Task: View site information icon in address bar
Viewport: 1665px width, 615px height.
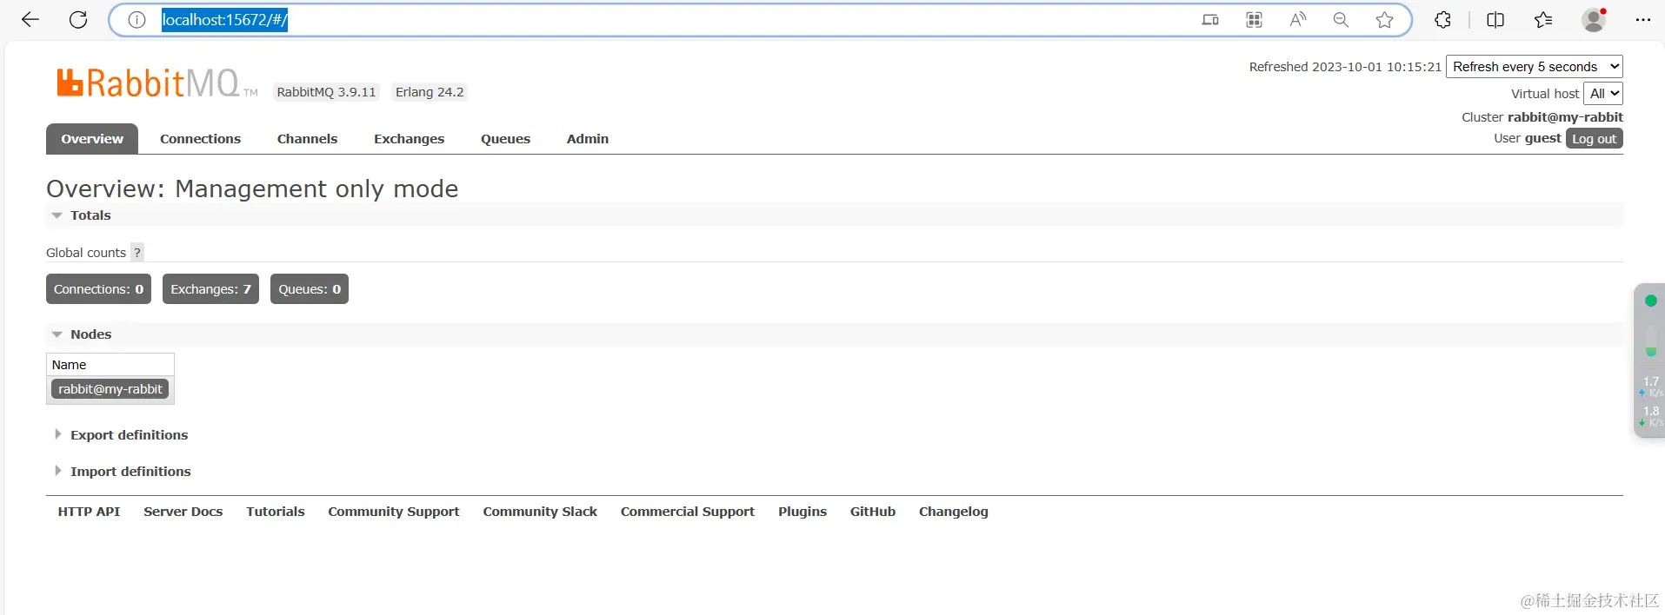Action: tap(137, 20)
